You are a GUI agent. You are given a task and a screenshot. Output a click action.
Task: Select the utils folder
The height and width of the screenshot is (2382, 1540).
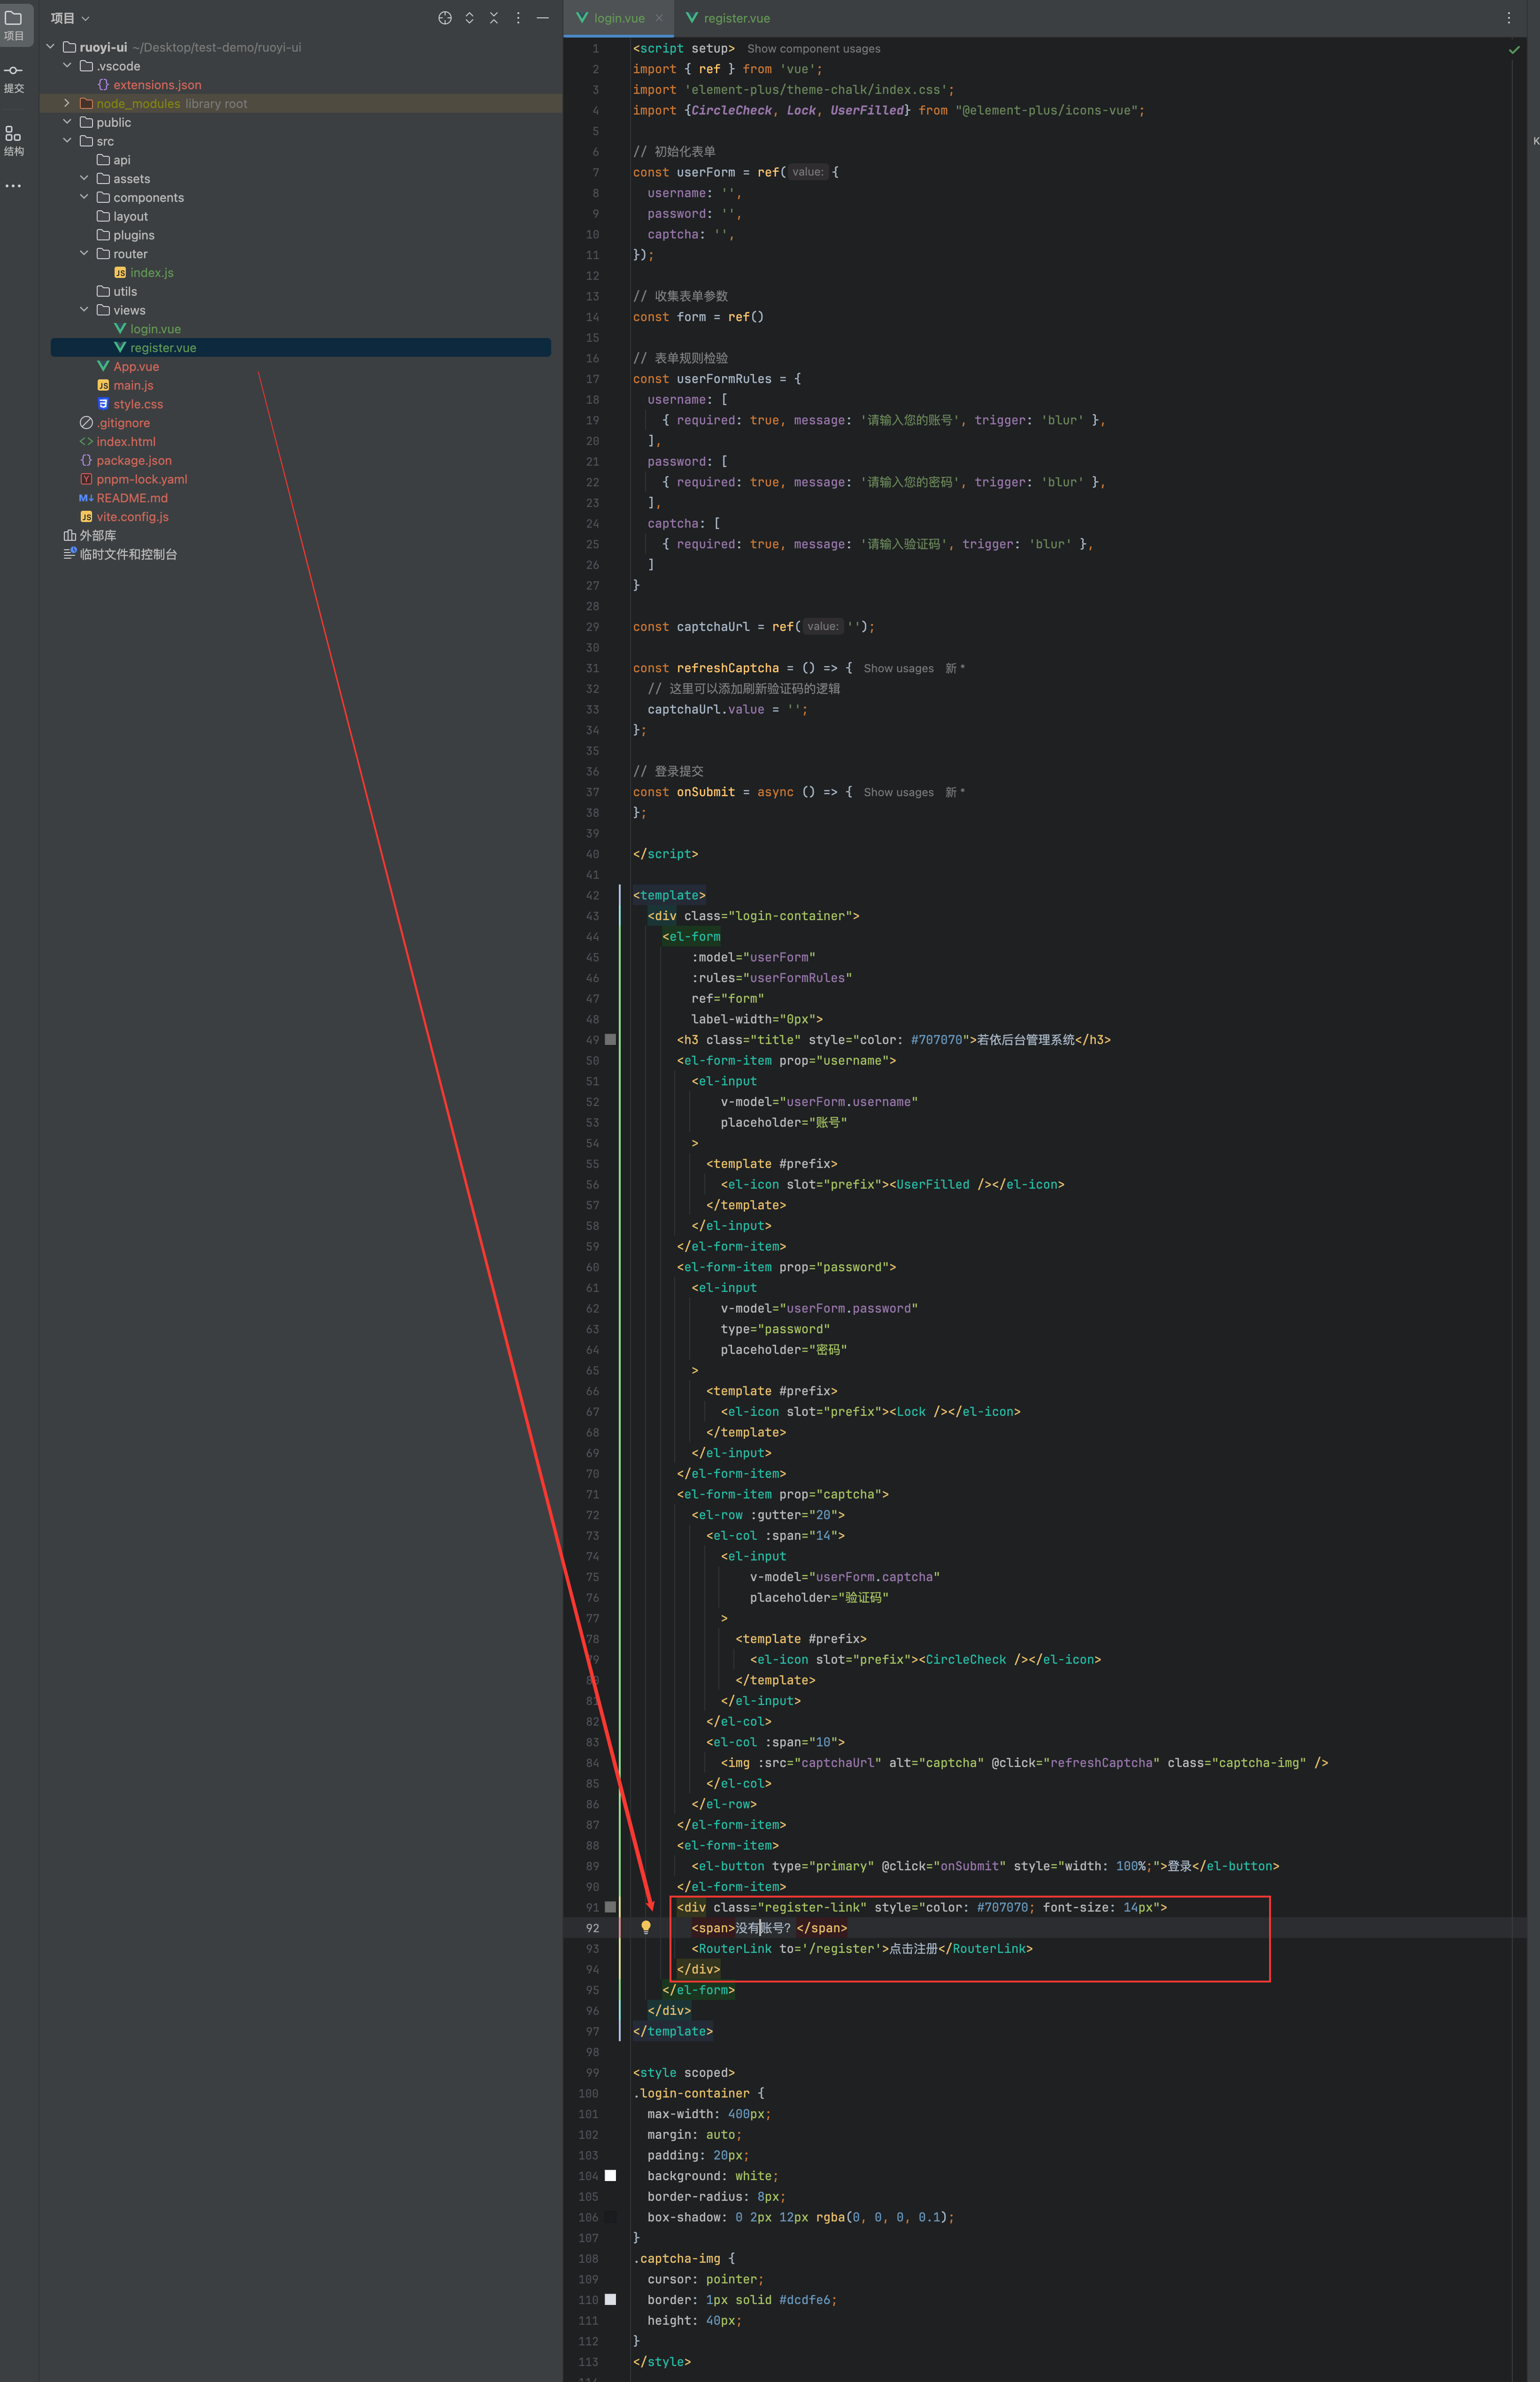(x=117, y=291)
